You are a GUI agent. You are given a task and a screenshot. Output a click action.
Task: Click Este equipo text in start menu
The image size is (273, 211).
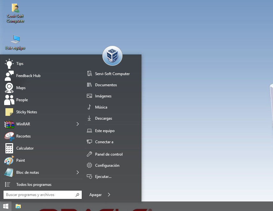point(105,131)
